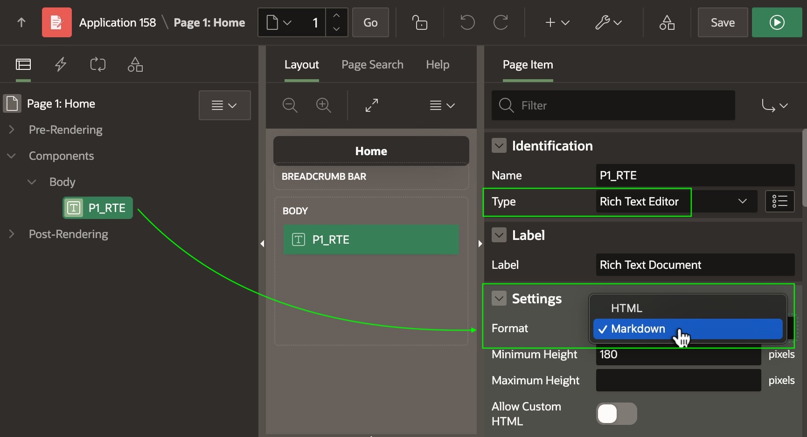Open the Utilities wrench menu
The image size is (807, 437).
[x=608, y=22]
